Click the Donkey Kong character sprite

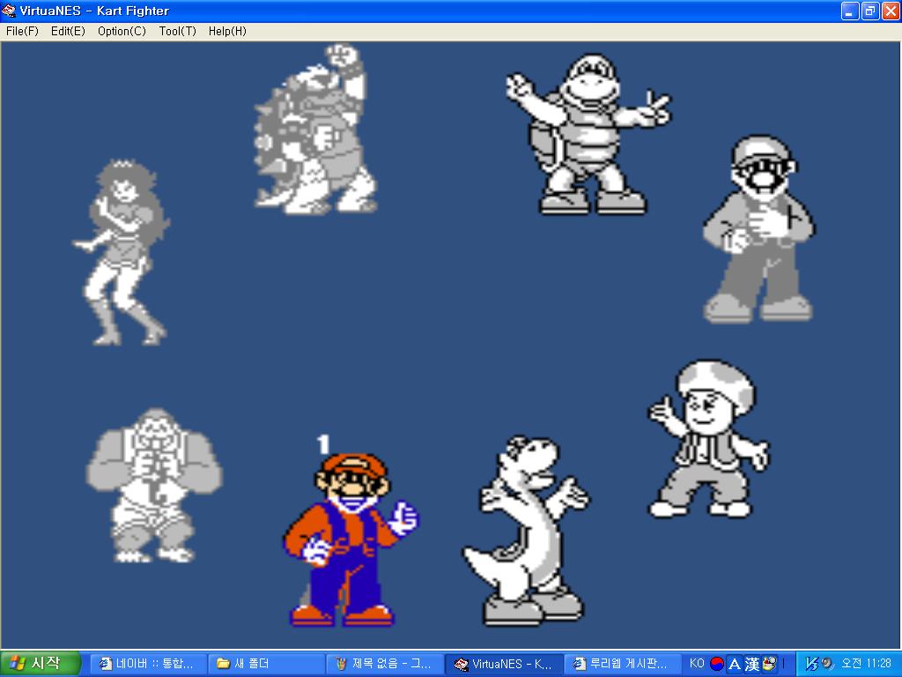coord(152,485)
